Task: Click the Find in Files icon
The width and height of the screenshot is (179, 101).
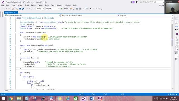Action: click(71, 9)
